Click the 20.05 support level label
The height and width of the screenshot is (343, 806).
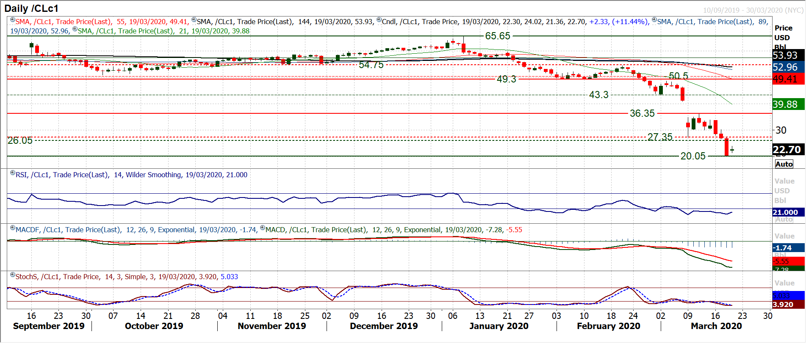click(693, 156)
